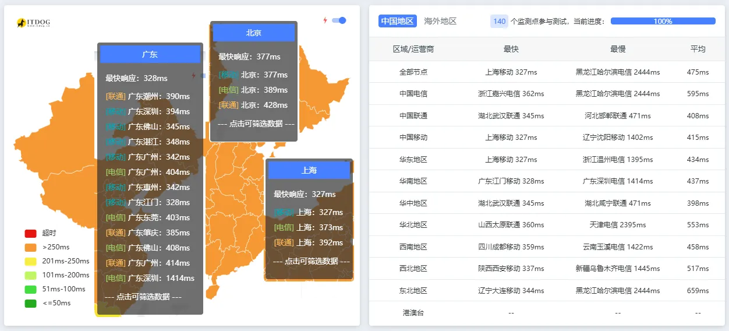Click 上海 373ms telecom entry
729x331 pixels.
point(309,227)
